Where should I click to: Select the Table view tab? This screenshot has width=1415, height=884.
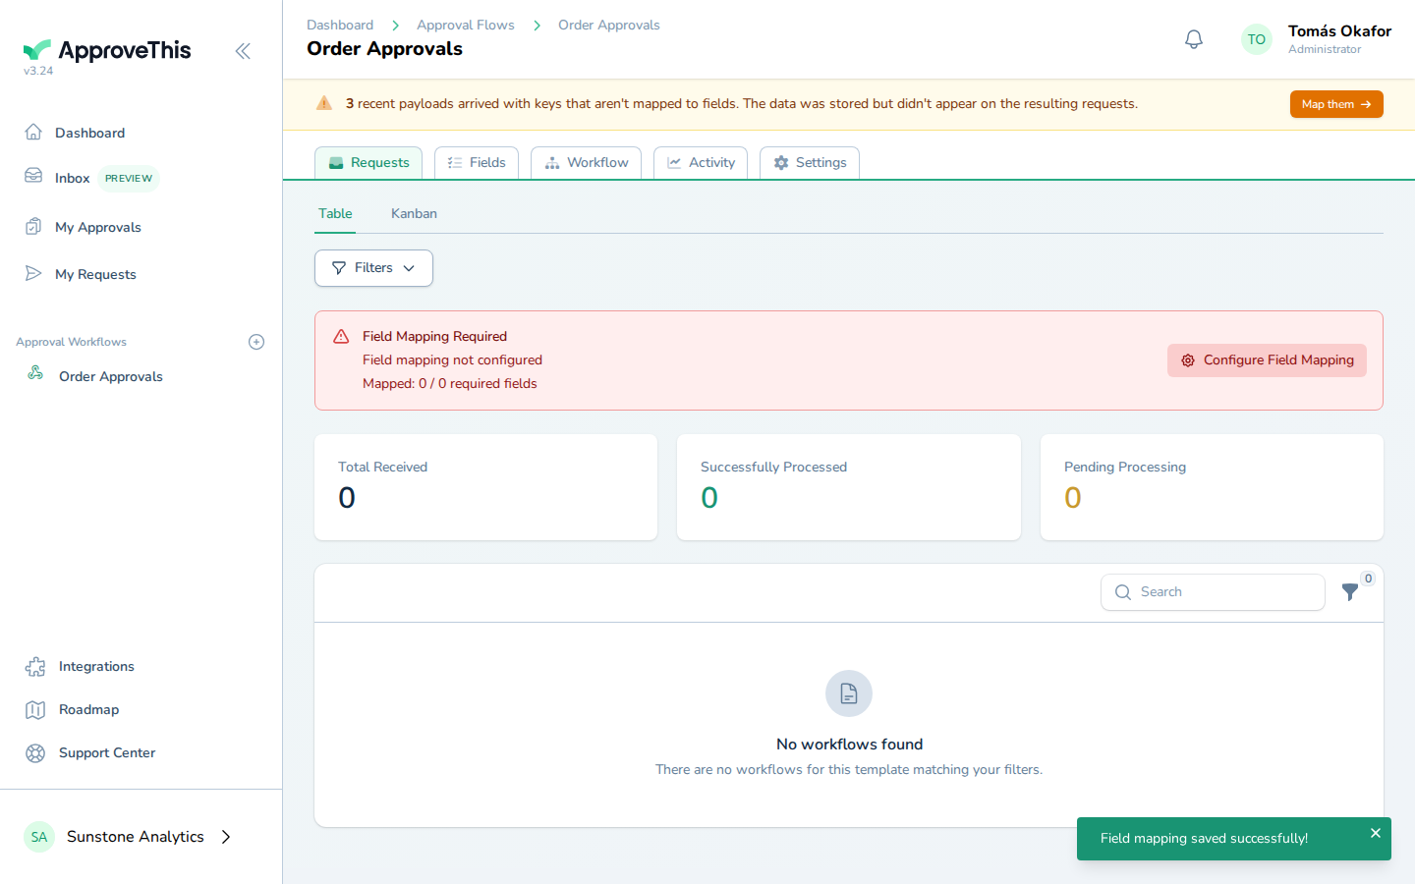[x=335, y=214]
